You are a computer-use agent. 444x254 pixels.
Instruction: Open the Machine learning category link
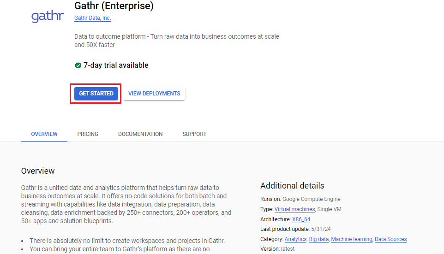coord(351,239)
